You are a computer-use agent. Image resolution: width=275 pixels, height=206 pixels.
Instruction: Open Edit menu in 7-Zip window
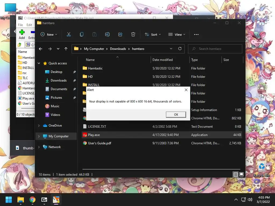tap(29, 25)
